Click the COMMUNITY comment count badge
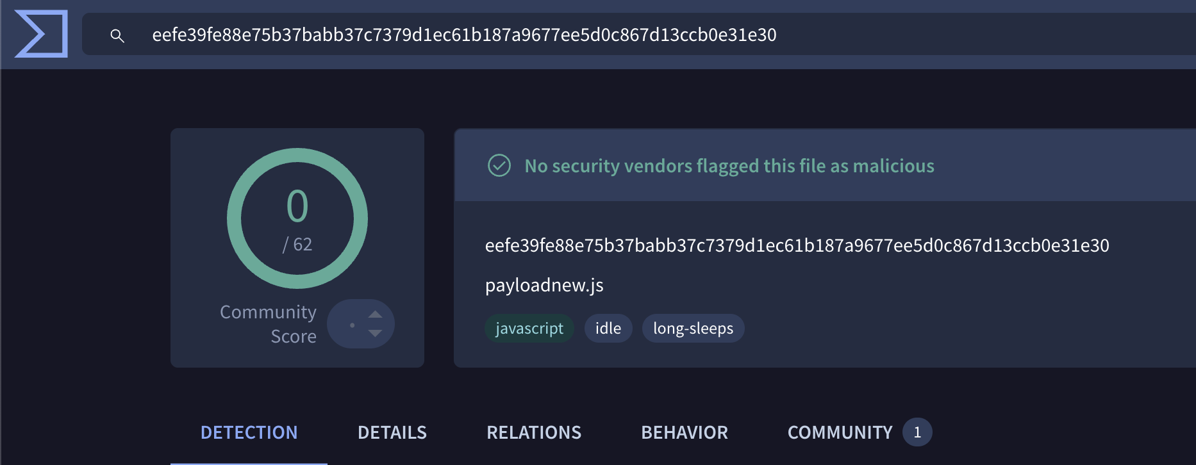Screen dimensions: 1196x465 pyautogui.click(x=917, y=432)
